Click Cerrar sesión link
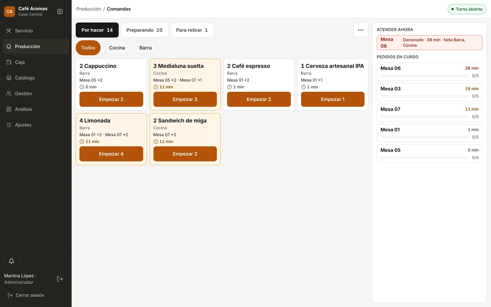 click(26, 295)
